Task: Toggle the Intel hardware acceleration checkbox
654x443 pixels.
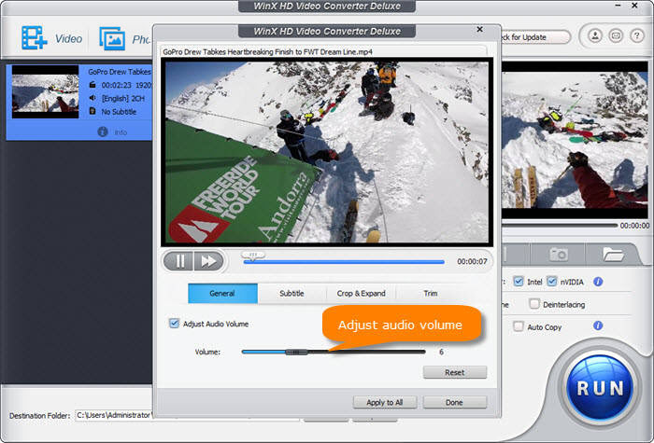Action: coord(518,282)
